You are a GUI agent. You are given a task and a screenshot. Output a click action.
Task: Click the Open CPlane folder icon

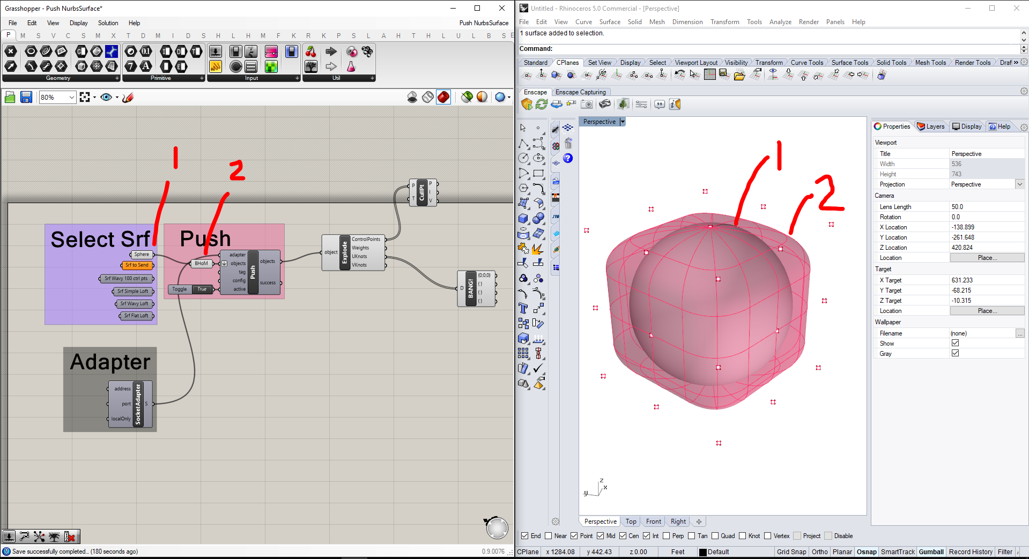click(739, 75)
